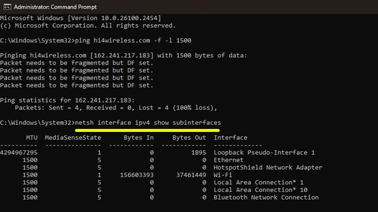This screenshot has width=378, height=212.
Task: Click the Microsoft Windows version line
Action: 80,18
